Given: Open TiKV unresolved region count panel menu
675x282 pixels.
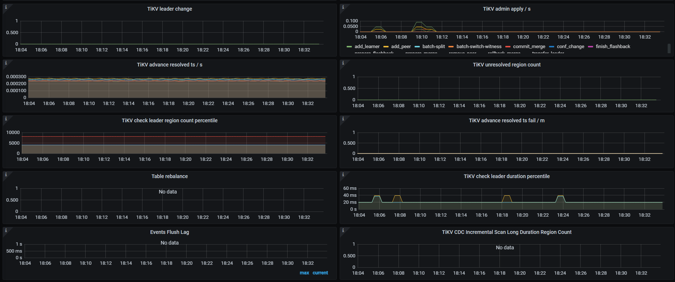Looking at the screenshot, I should (507, 65).
